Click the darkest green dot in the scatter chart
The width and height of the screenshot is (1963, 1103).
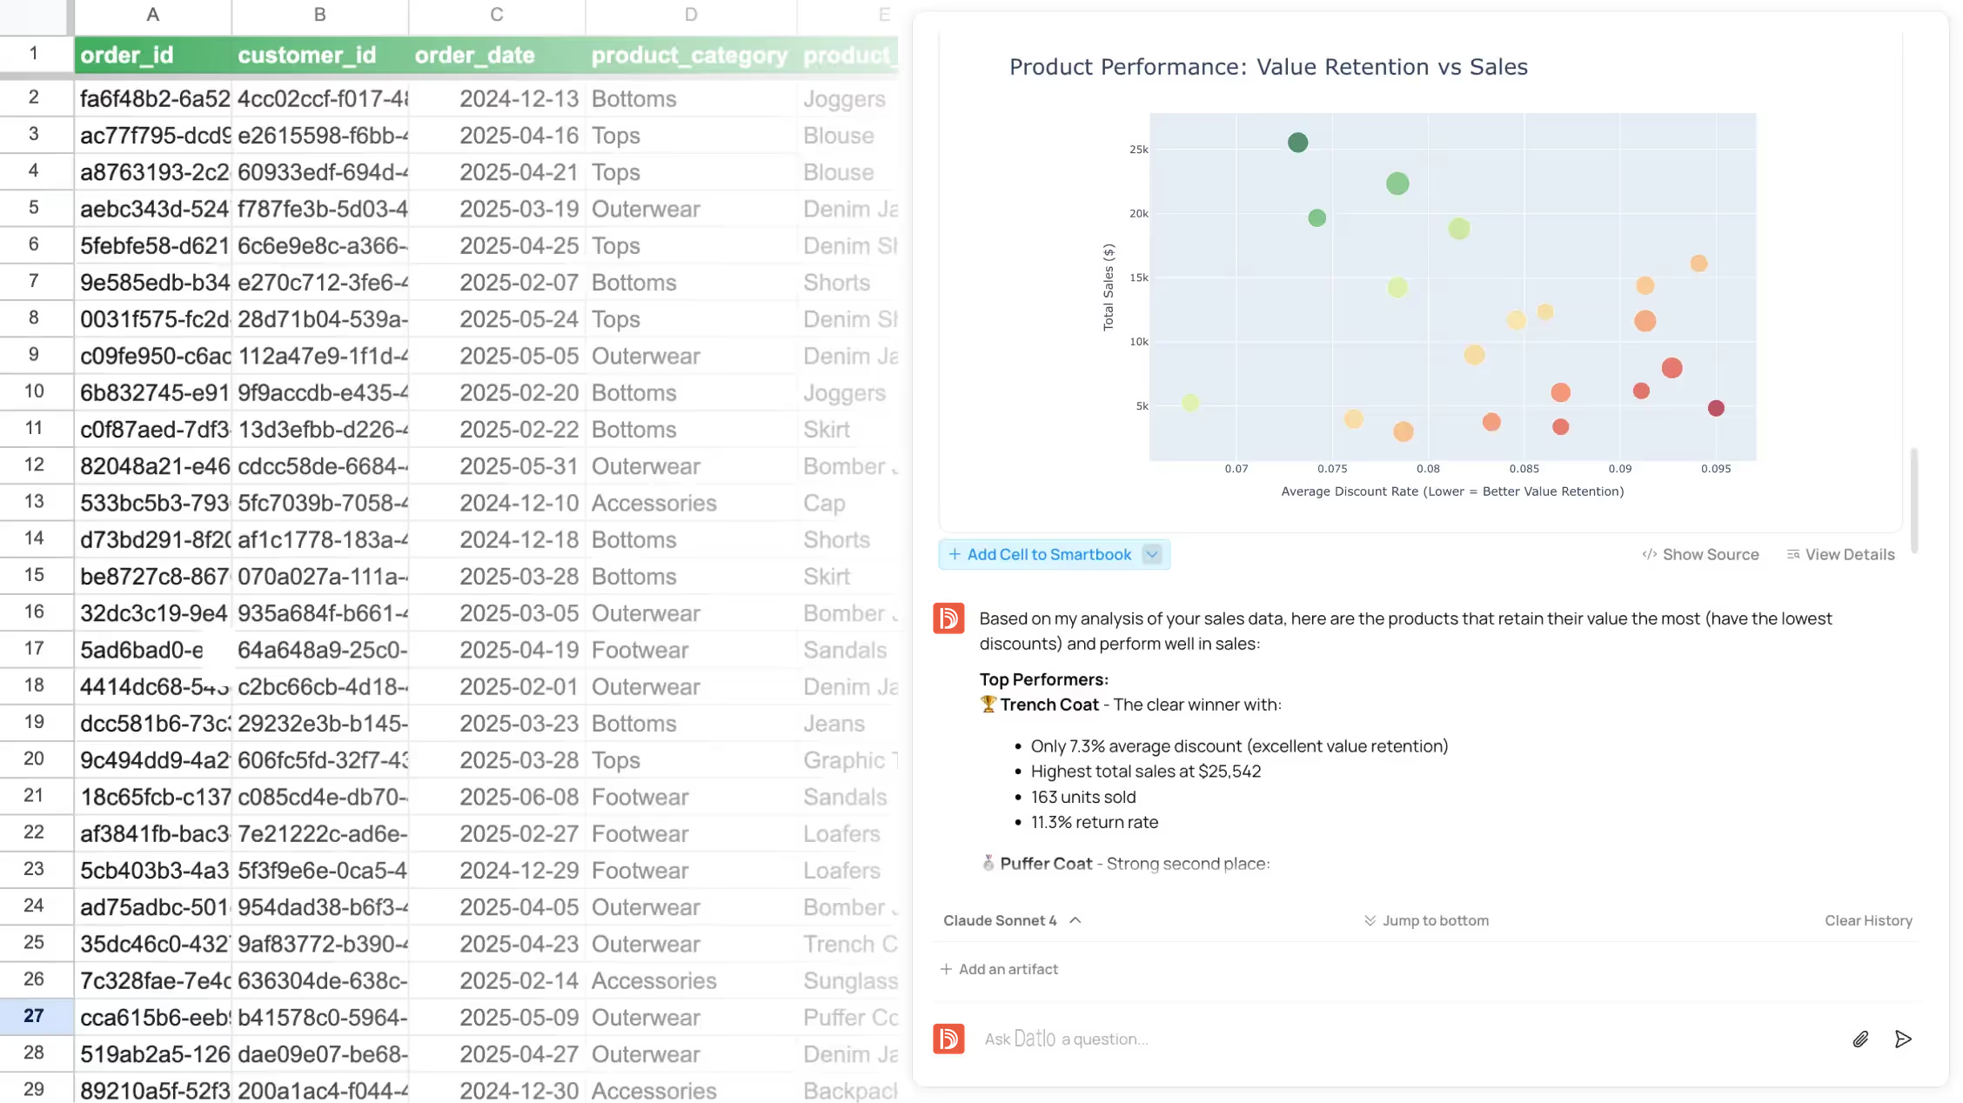pos(1297,143)
